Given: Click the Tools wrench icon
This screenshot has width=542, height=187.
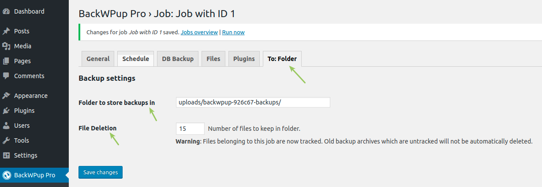Looking at the screenshot, I should pyautogui.click(x=6, y=140).
